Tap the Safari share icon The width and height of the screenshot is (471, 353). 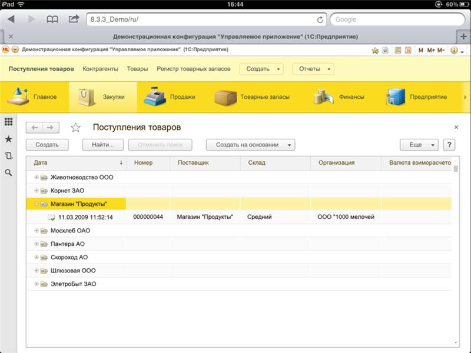[74, 19]
